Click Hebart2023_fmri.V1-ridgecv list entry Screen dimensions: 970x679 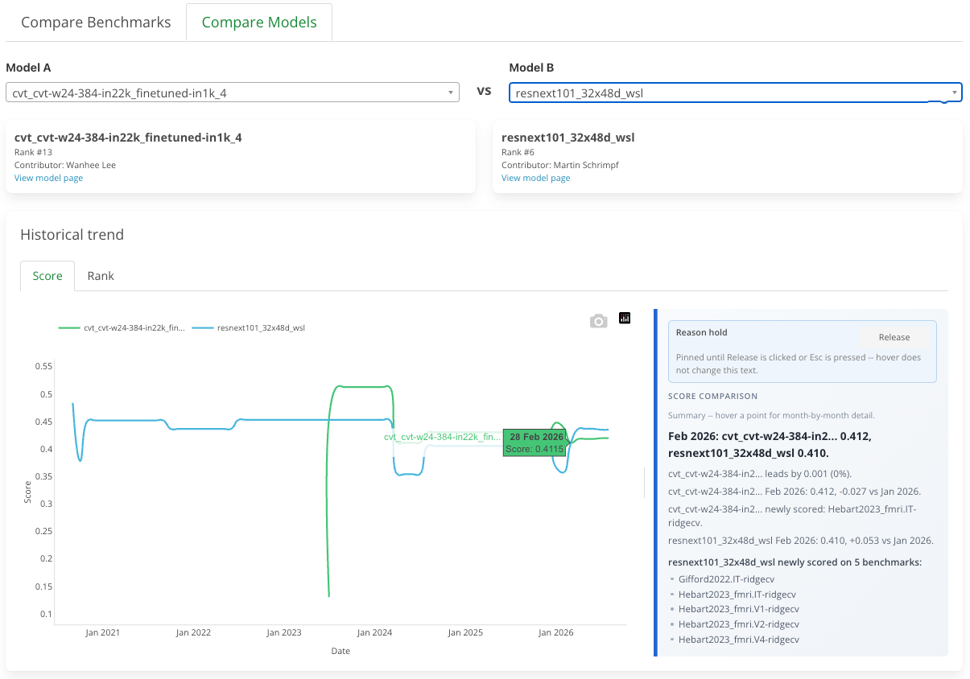click(x=738, y=609)
